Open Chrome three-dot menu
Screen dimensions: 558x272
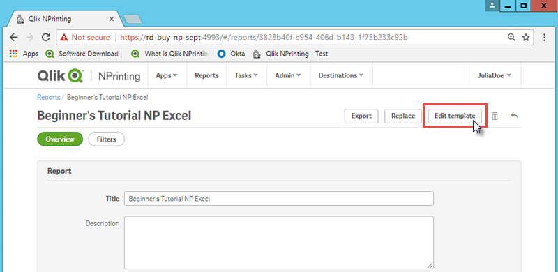coord(545,38)
